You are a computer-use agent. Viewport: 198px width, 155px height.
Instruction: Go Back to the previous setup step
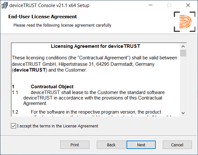111,145
